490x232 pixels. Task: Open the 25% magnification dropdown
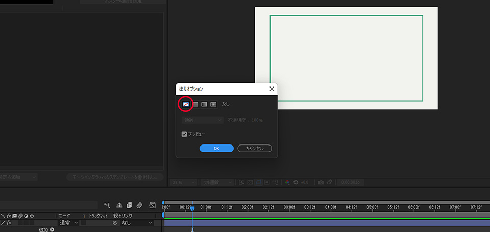click(x=183, y=182)
